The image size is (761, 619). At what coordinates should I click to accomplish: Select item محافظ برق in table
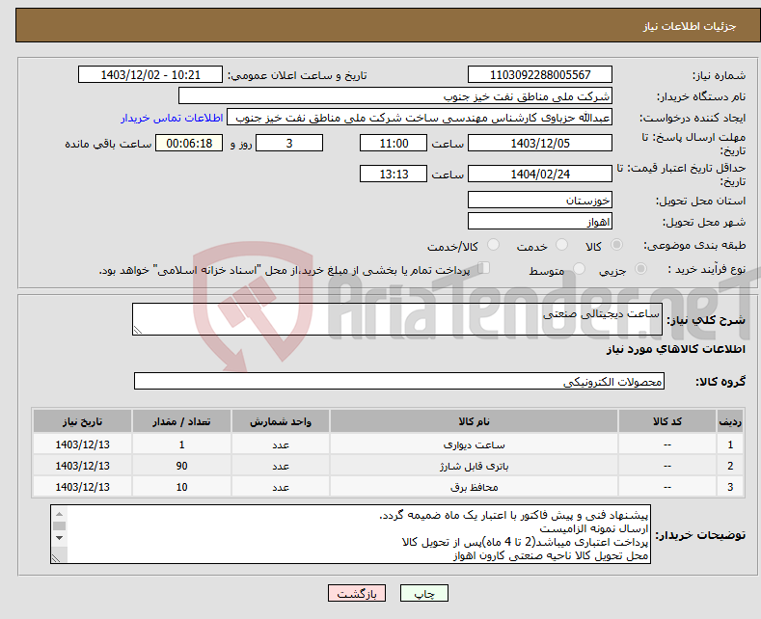474,487
